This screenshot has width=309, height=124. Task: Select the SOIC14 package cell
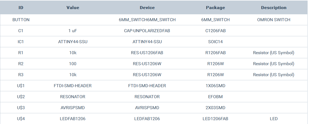215,42
